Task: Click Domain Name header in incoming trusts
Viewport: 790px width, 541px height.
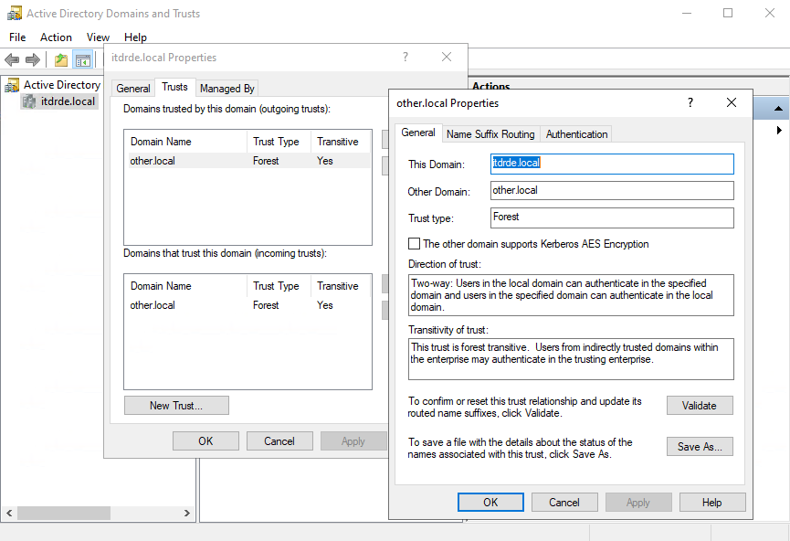Action: (187, 286)
